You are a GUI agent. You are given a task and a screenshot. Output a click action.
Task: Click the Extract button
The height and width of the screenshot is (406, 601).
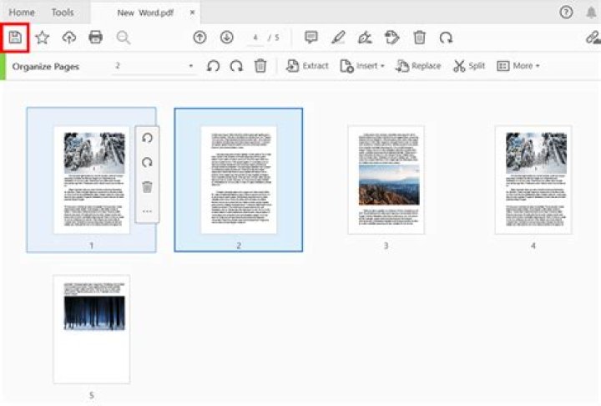coord(307,66)
